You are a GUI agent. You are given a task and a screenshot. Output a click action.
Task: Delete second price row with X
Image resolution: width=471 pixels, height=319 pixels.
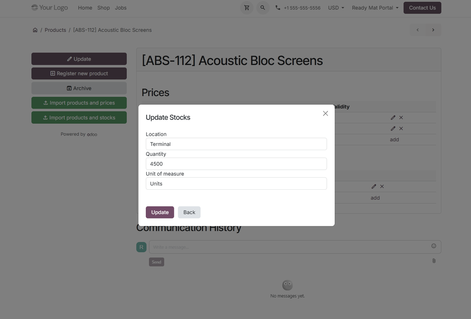[x=401, y=128]
